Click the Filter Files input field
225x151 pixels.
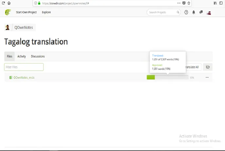(24, 67)
